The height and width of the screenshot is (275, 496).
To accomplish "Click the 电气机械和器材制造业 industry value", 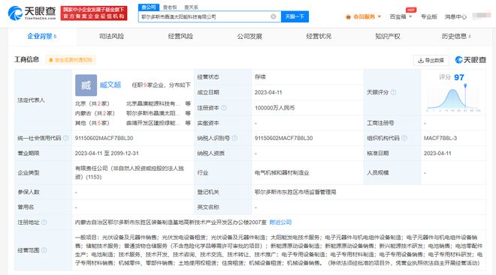I will tap(282, 173).
